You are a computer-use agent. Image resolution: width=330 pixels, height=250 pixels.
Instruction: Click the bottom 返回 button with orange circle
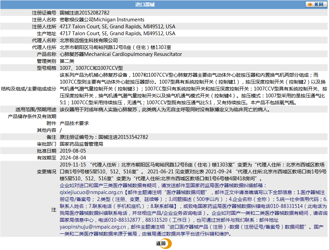tap(164, 243)
